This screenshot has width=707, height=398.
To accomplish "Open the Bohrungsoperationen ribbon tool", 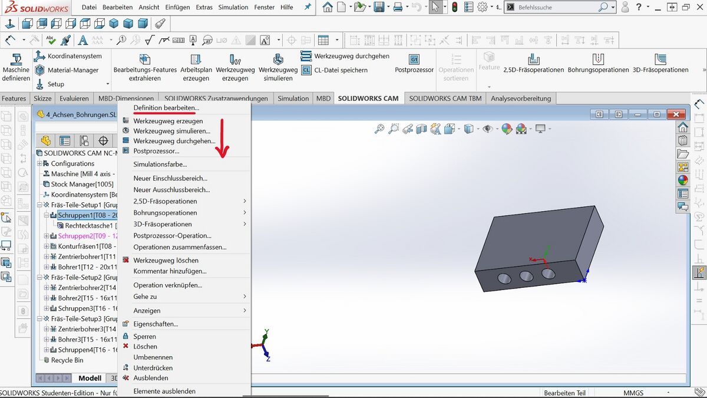I will click(598, 60).
